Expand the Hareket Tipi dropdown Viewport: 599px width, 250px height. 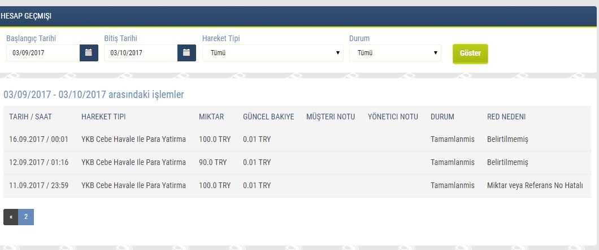click(272, 53)
